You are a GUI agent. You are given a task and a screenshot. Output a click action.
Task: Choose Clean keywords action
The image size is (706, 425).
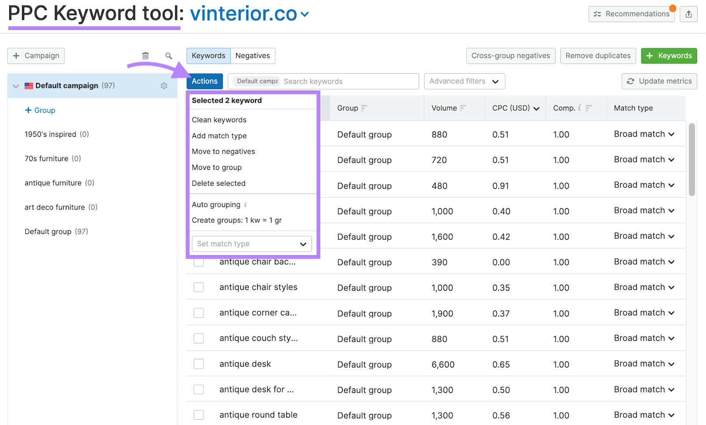click(219, 120)
